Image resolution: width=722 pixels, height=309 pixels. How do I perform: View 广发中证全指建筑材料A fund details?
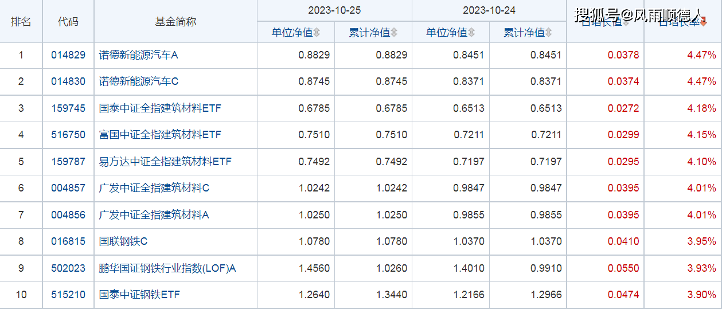click(x=154, y=215)
